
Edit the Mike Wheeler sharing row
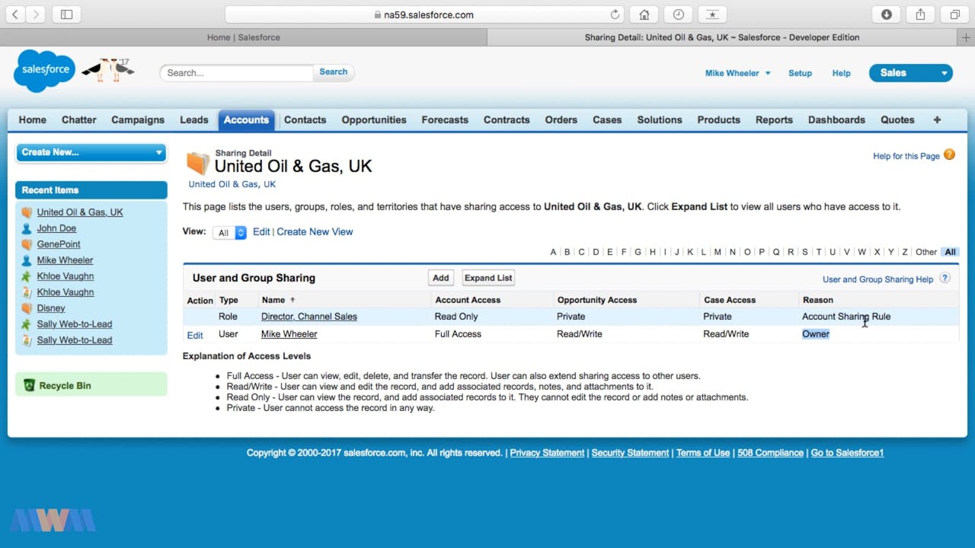tap(195, 335)
